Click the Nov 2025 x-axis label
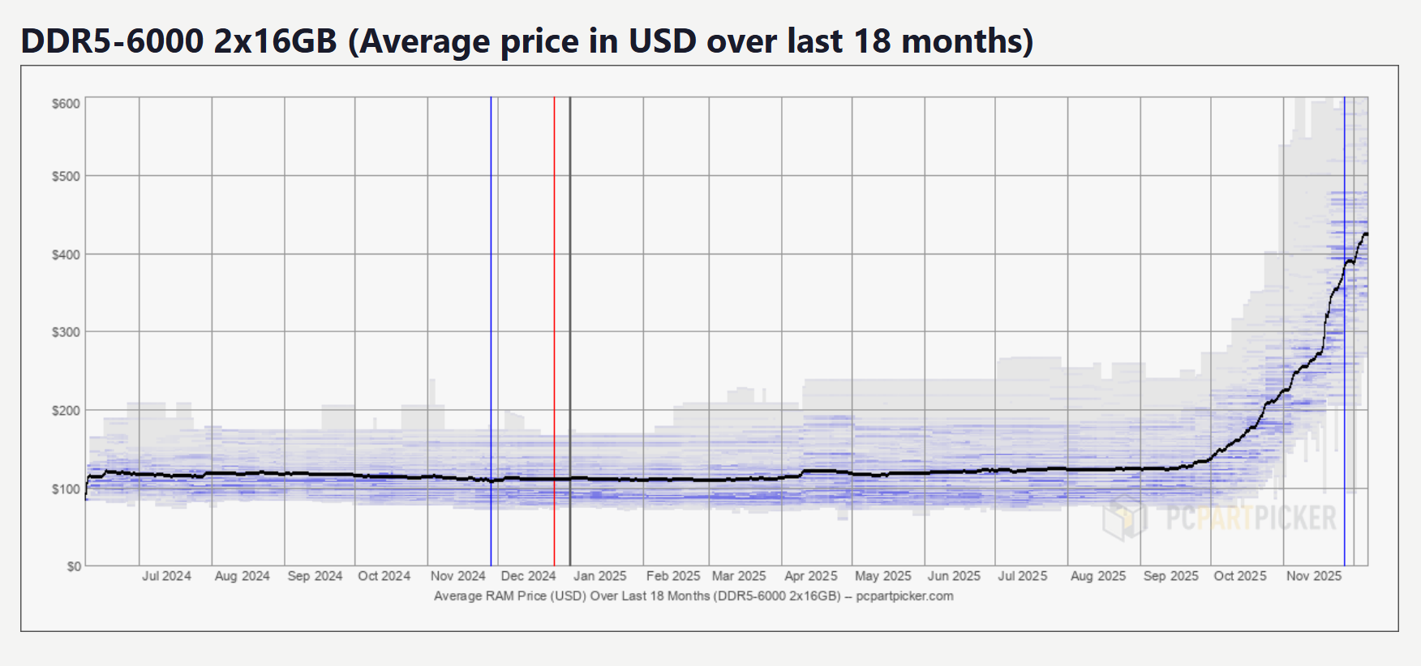Image resolution: width=1421 pixels, height=666 pixels. pos(1314,576)
